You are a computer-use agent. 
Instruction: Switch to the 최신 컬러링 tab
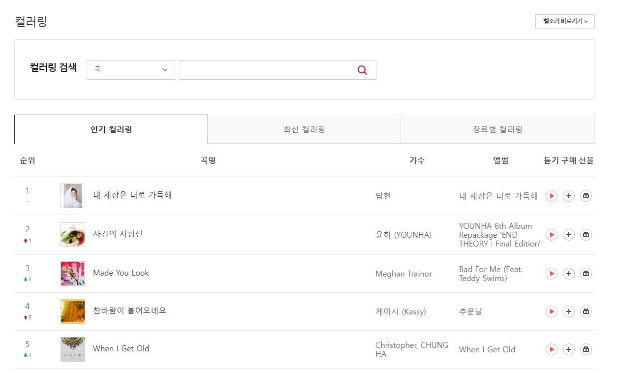point(305,129)
